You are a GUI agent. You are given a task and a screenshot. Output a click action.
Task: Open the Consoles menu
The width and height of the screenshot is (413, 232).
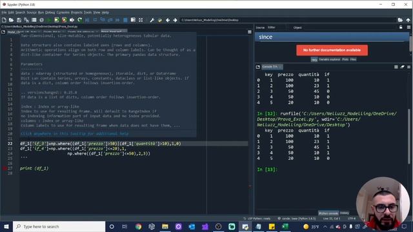[63, 12]
